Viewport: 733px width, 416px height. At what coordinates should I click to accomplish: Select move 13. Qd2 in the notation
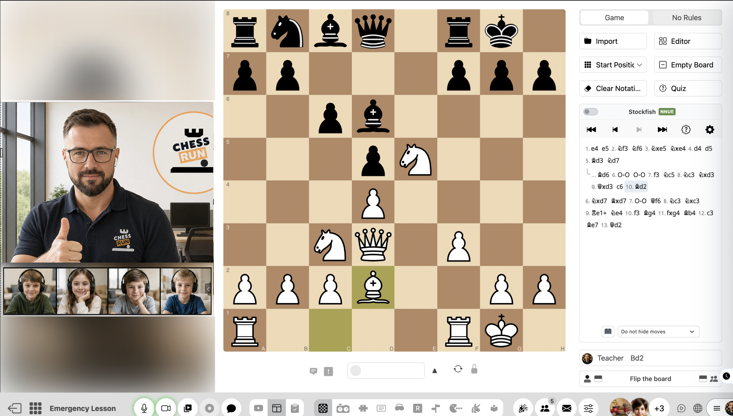click(x=611, y=225)
